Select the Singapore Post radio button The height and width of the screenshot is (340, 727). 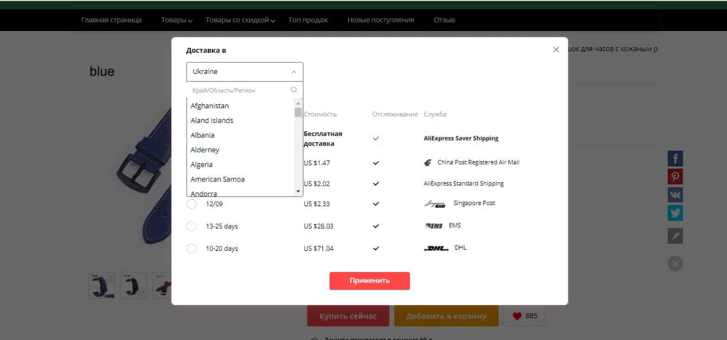click(x=191, y=204)
